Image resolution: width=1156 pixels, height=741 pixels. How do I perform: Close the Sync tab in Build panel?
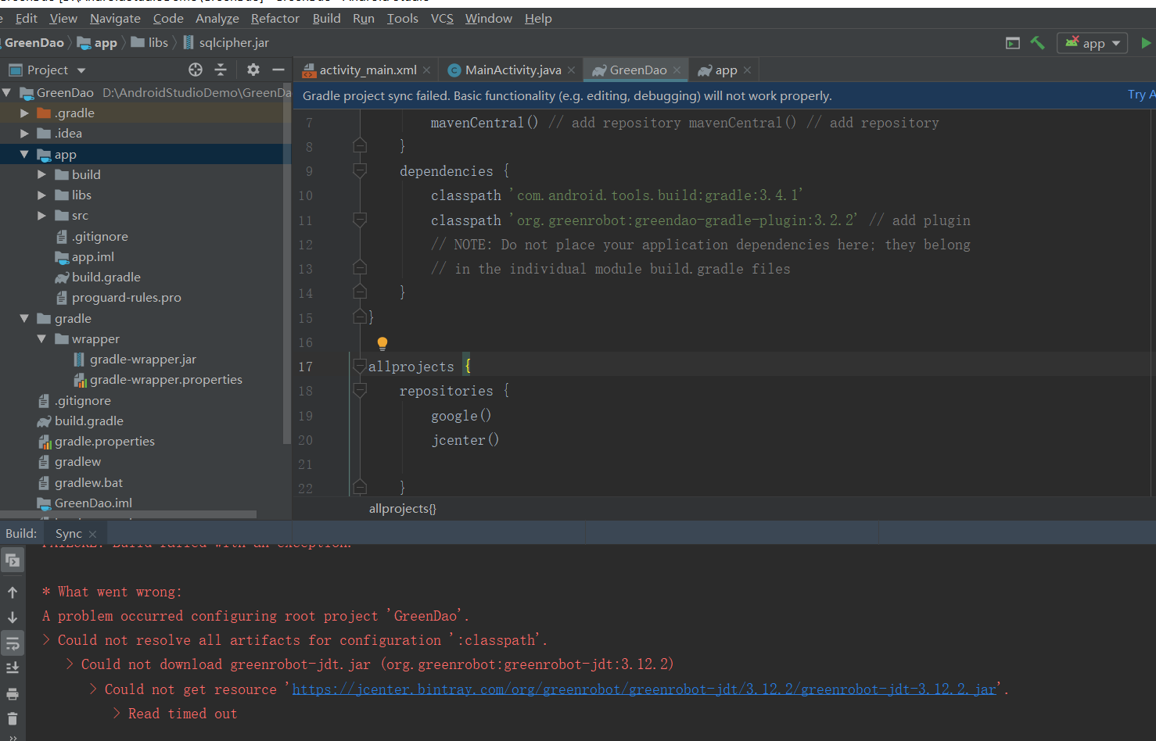click(x=92, y=534)
